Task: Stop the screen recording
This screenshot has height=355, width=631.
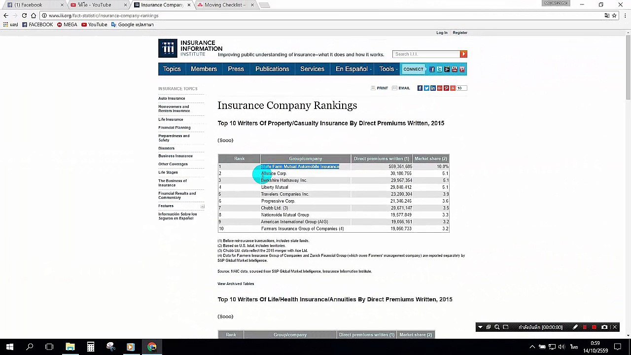Action: click(594, 327)
